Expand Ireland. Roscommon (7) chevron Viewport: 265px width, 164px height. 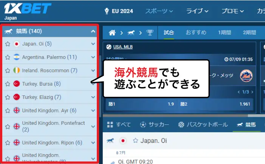93,71
